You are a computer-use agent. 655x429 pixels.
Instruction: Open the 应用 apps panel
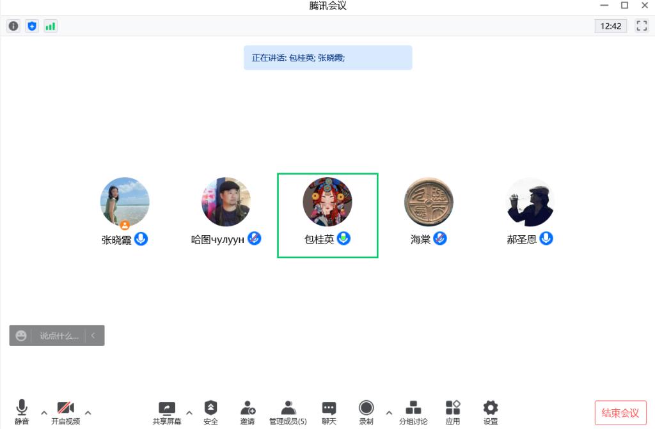click(x=453, y=412)
